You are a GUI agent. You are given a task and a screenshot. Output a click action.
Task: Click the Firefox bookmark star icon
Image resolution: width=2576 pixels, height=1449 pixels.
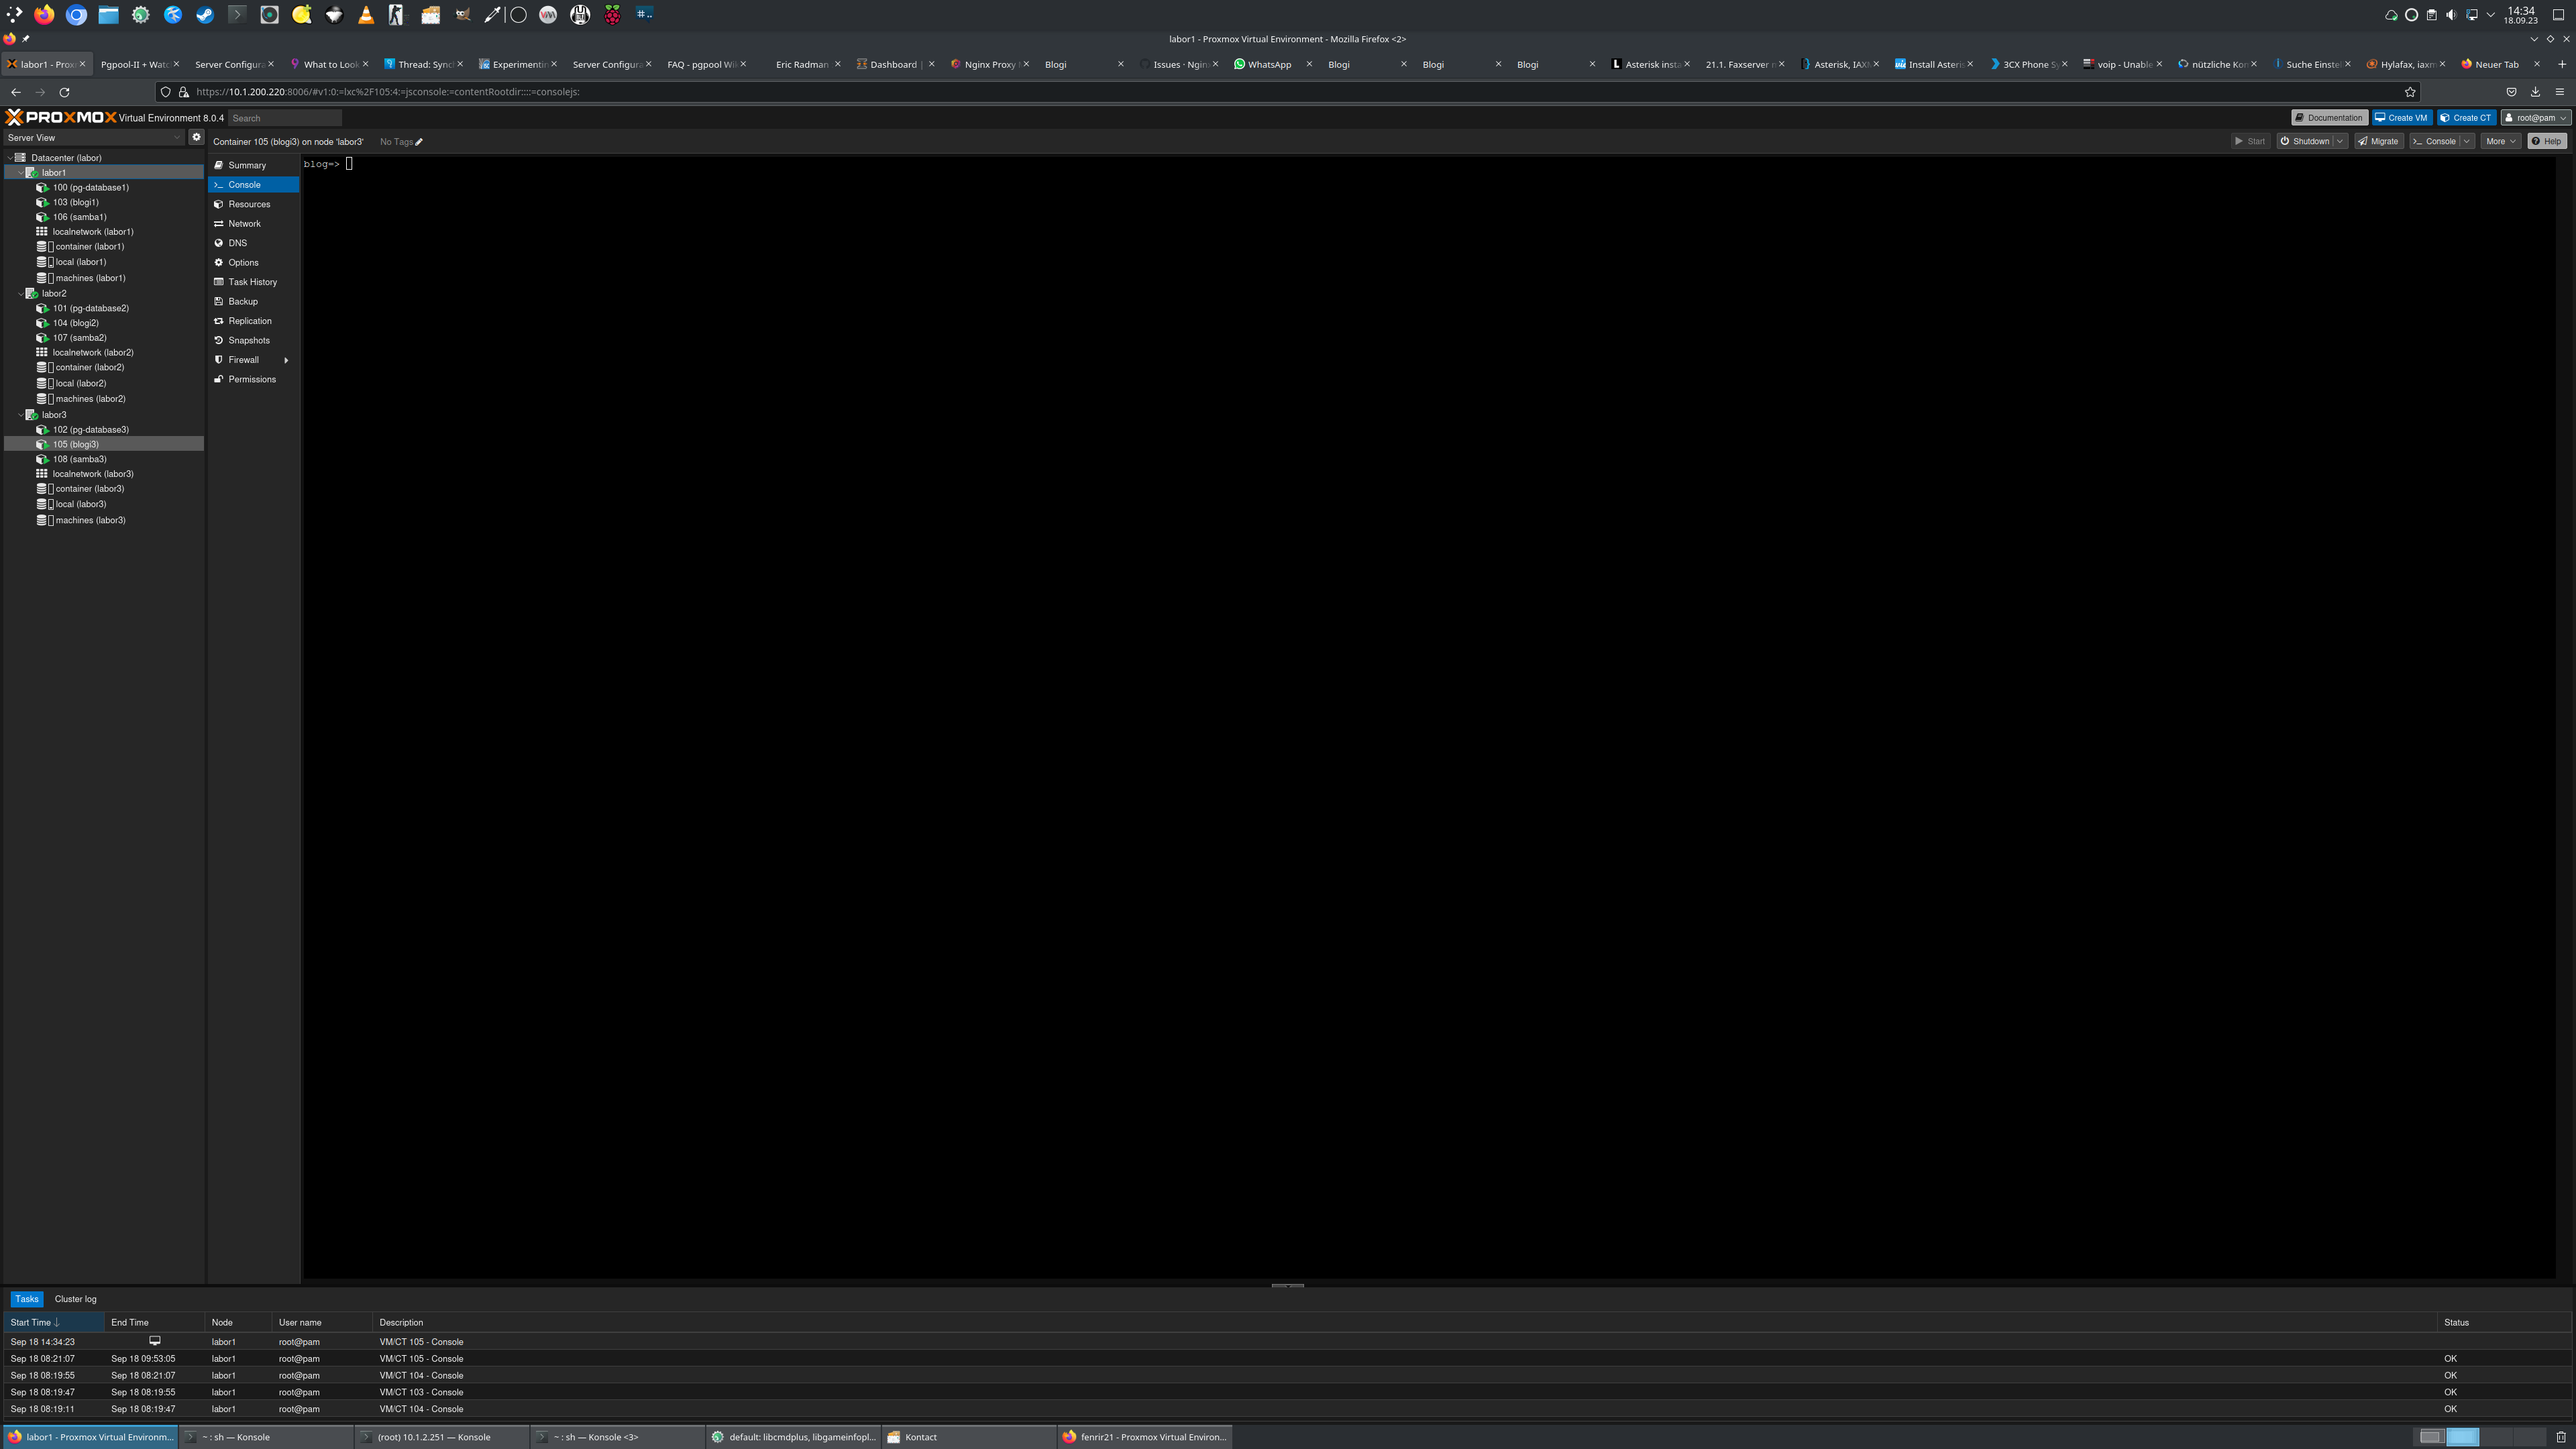(2410, 92)
